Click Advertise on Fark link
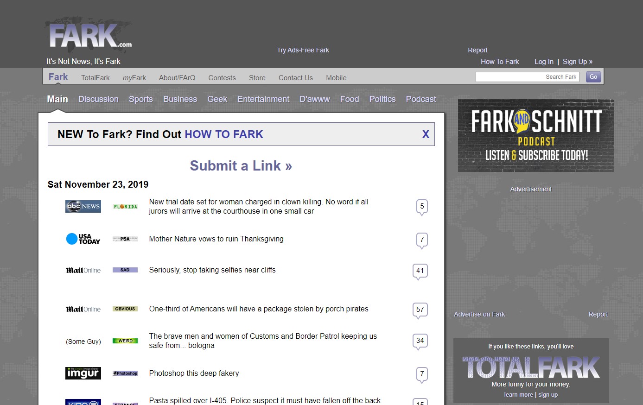Image resolution: width=643 pixels, height=405 pixels. [x=479, y=314]
